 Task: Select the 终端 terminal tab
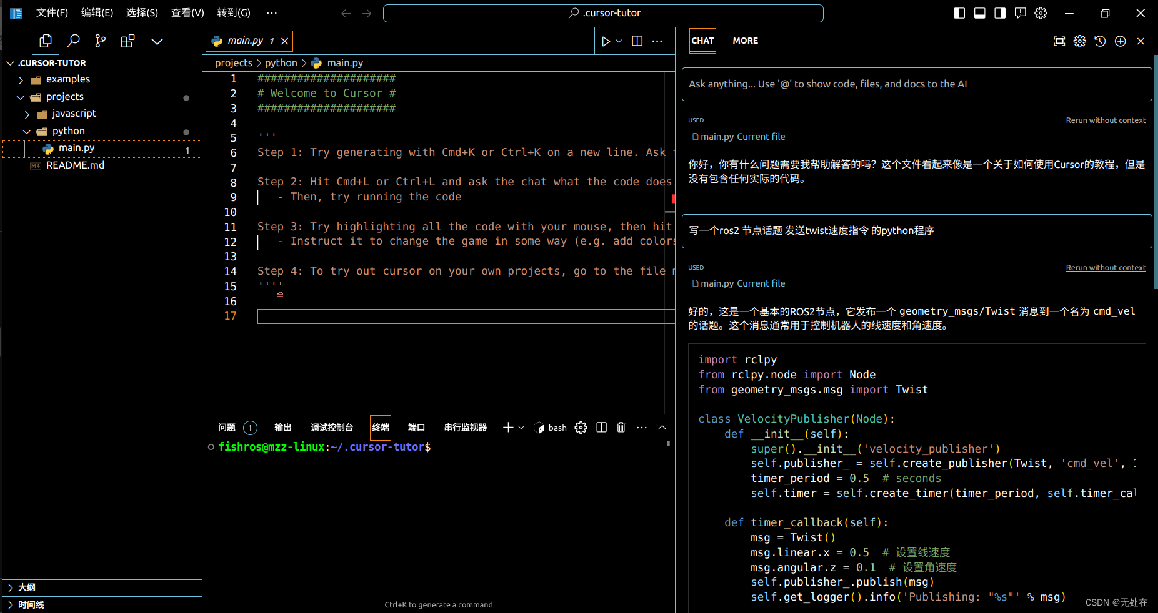click(381, 428)
